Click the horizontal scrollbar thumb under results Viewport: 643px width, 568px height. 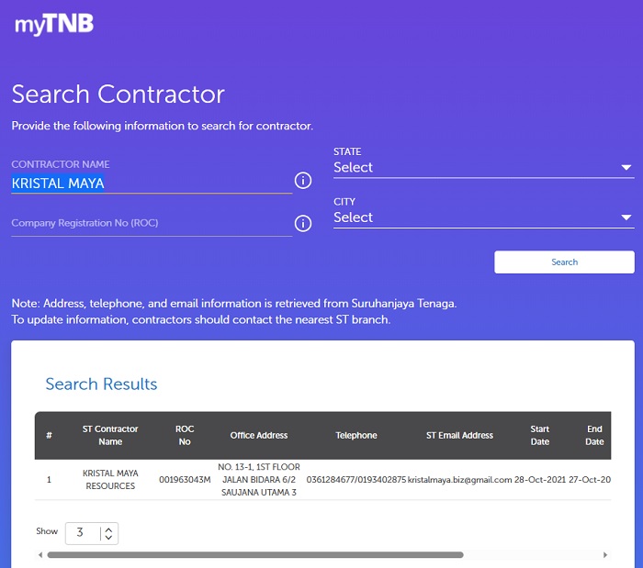point(255,555)
